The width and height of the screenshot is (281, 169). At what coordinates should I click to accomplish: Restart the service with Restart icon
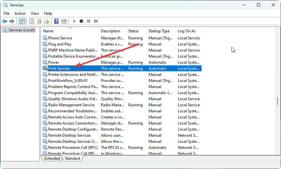[x=96, y=21]
